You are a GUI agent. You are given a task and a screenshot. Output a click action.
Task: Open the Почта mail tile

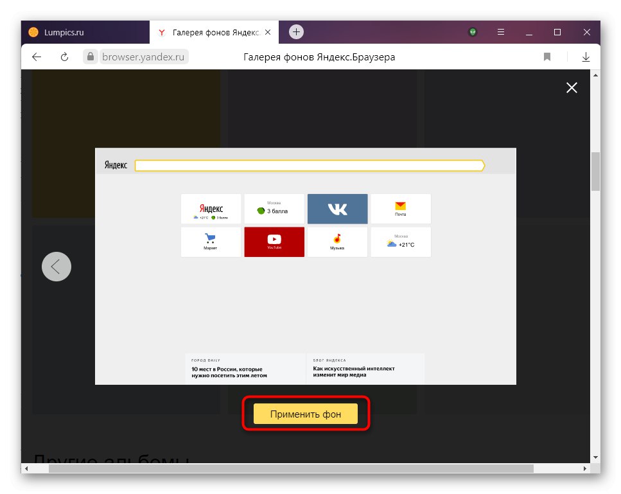tap(401, 209)
